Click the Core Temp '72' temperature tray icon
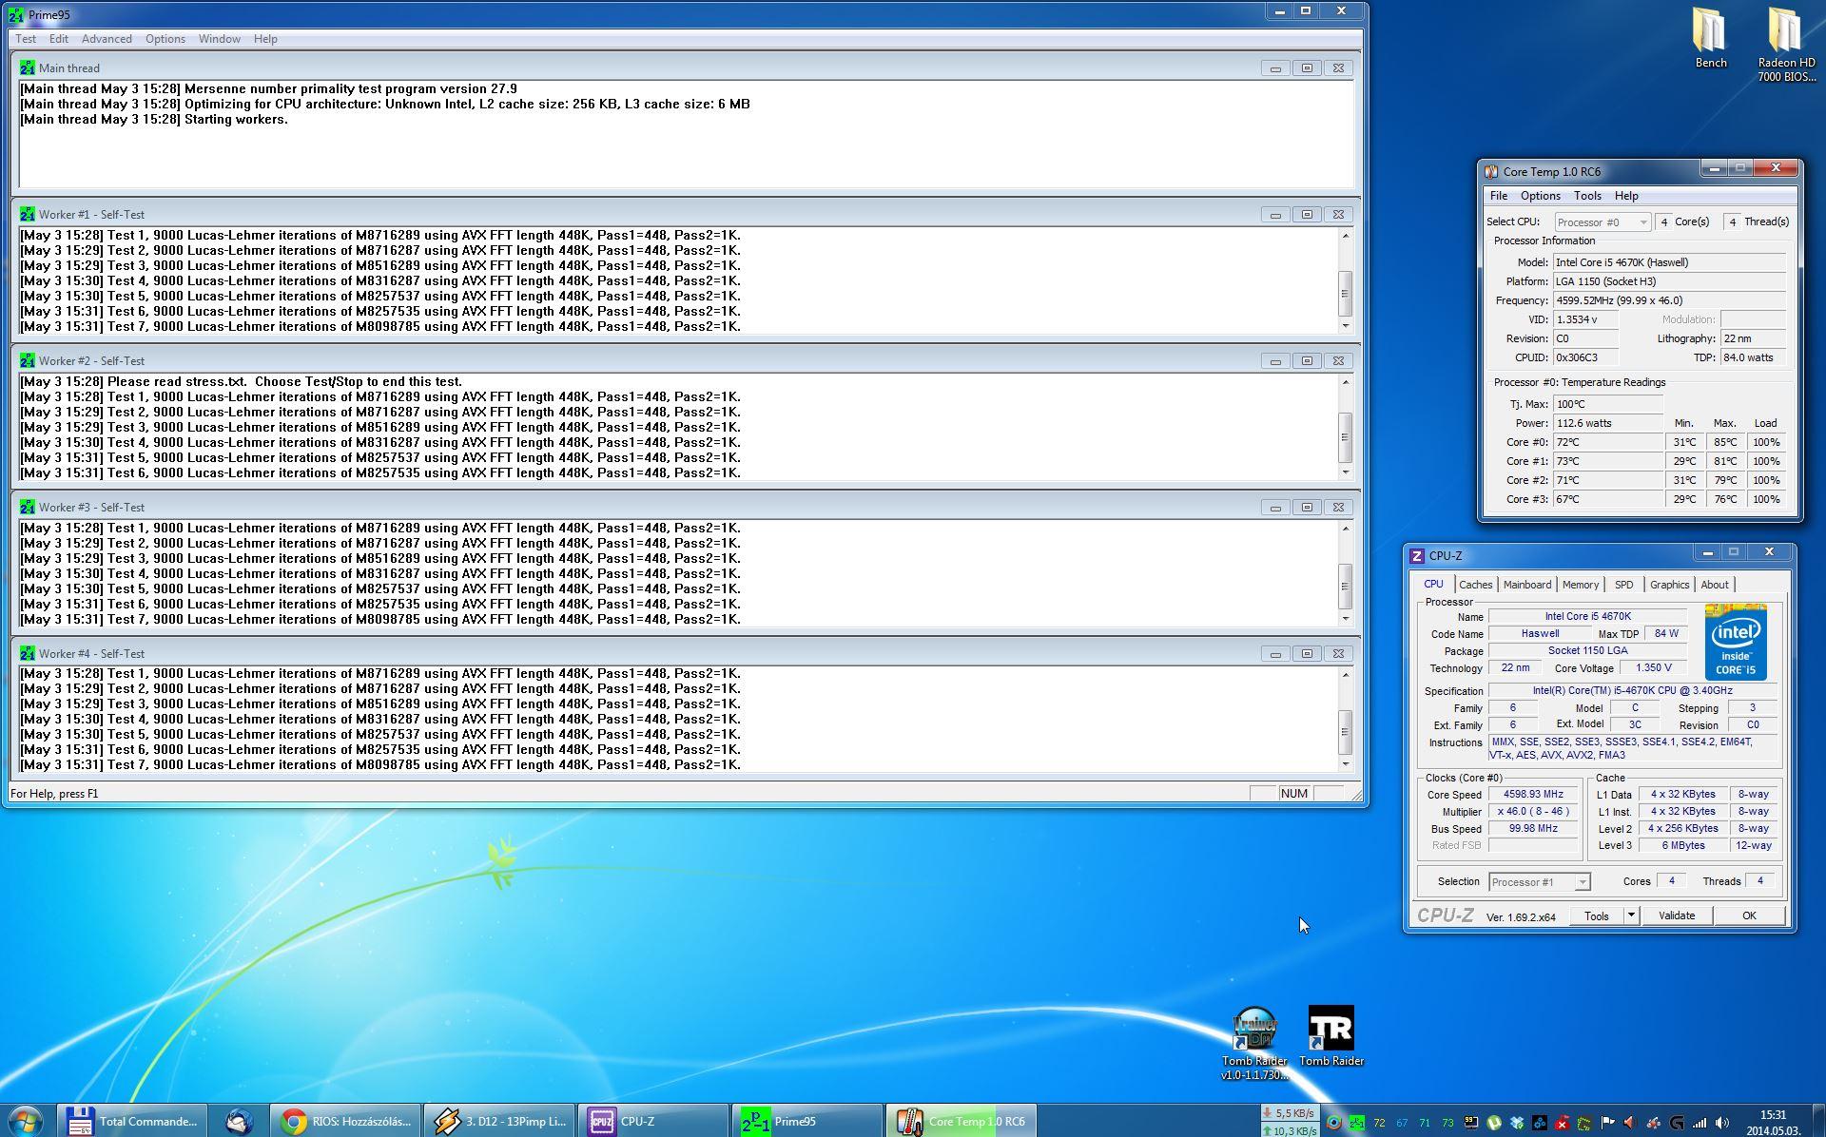Screen dimensions: 1826x1137 click(x=1379, y=1123)
